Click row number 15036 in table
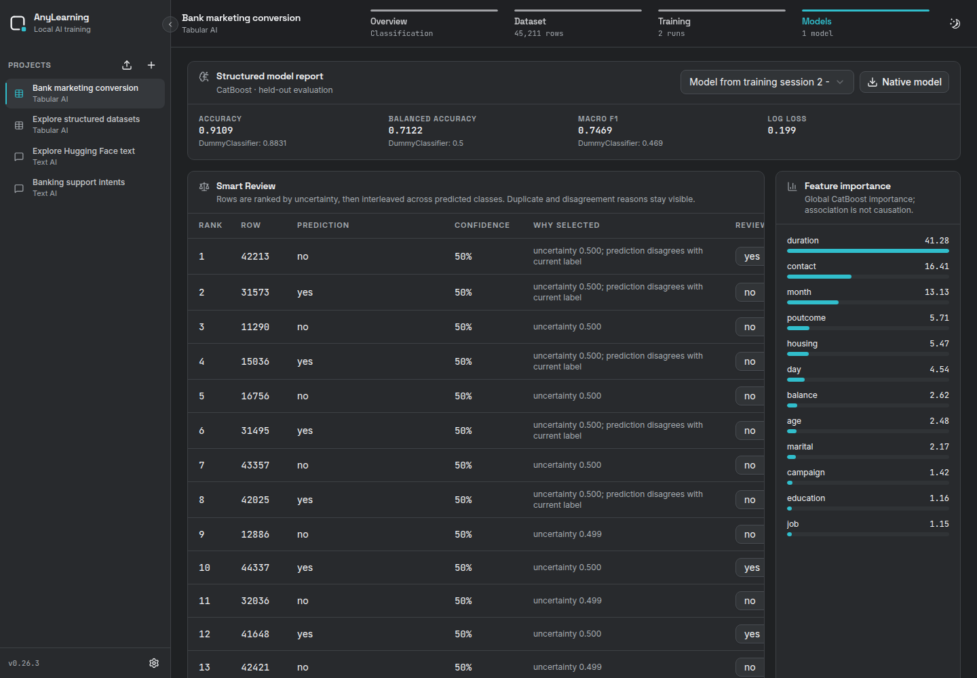Screen dimensions: 977x678 (x=255, y=361)
